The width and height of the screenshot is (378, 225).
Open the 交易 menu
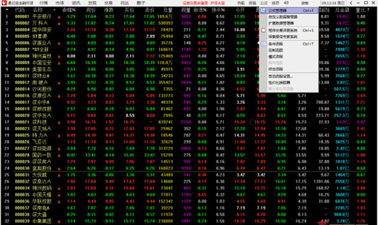pos(109,3)
